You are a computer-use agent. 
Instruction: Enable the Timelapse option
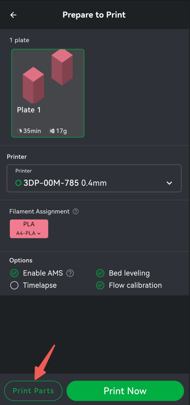point(14,285)
